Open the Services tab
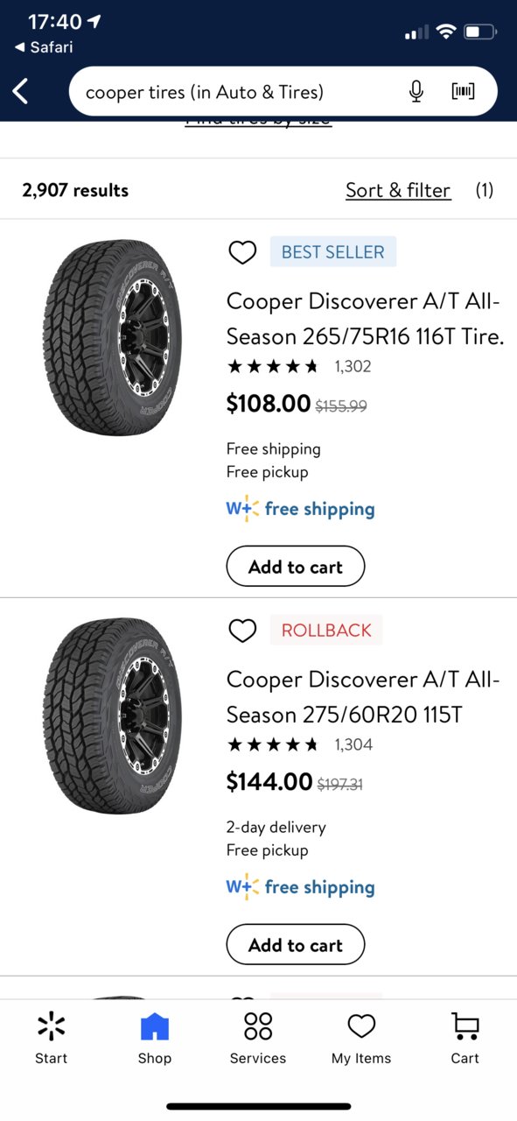 tap(258, 1039)
